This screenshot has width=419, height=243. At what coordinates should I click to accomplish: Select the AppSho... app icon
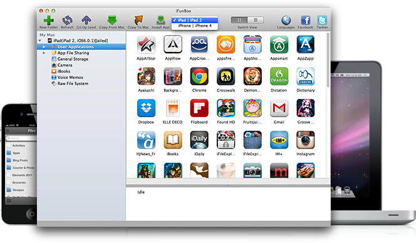point(252,44)
